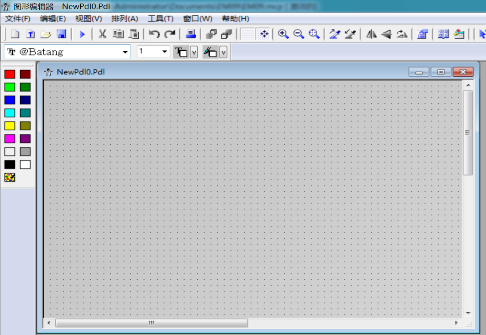Undo the last action
Viewport: 486px width, 335px height.
click(154, 34)
